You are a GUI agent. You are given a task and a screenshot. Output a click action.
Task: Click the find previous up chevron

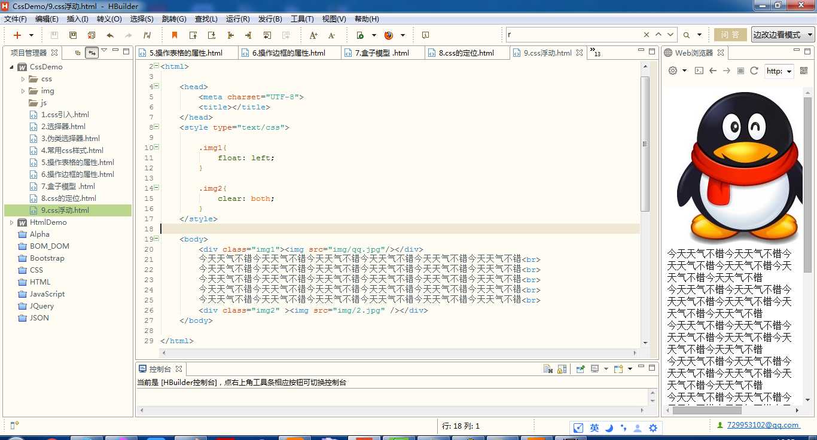[x=659, y=35]
